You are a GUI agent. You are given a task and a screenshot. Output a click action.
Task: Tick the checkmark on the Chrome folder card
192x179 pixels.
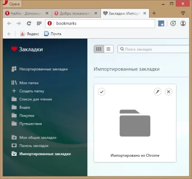(101, 92)
